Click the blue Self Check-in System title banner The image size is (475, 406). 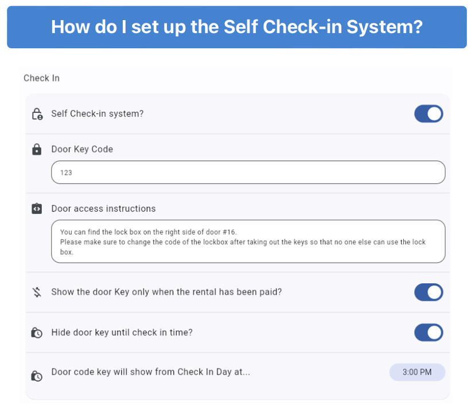coord(237,27)
